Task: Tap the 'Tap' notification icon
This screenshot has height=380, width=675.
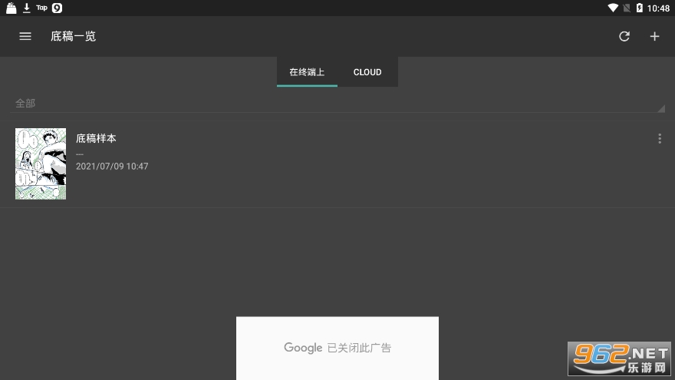Action: (41, 8)
